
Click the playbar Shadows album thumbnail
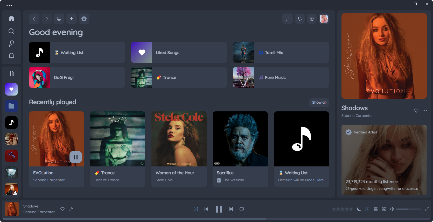click(12, 209)
